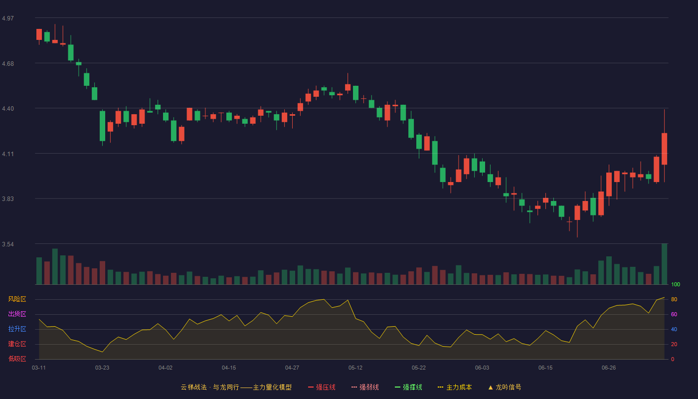This screenshot has height=399, width=698.
Task: Click the 05-12 date axis label
Action: point(355,368)
